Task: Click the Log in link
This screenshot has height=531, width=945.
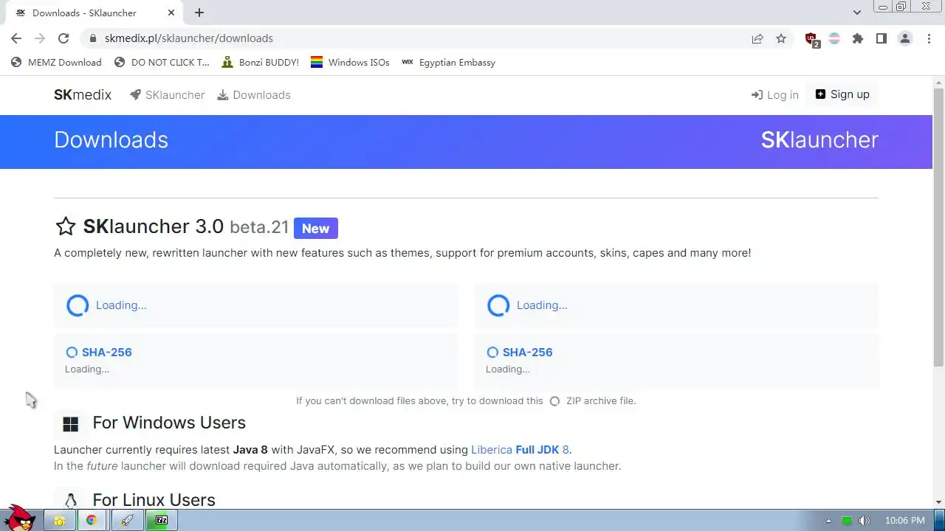Action: point(775,95)
